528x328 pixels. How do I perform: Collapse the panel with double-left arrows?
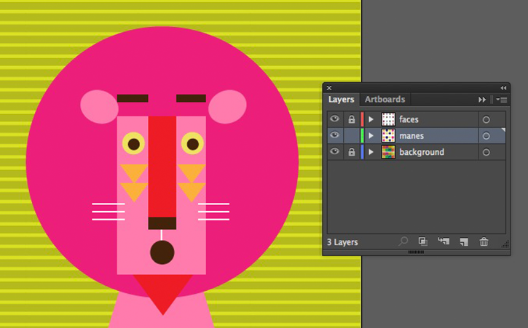pyautogui.click(x=503, y=88)
